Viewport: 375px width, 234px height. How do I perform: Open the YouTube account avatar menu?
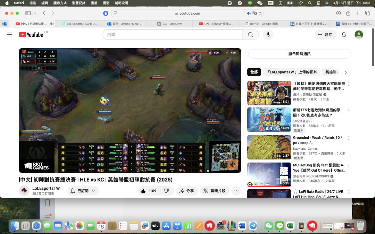coord(359,35)
